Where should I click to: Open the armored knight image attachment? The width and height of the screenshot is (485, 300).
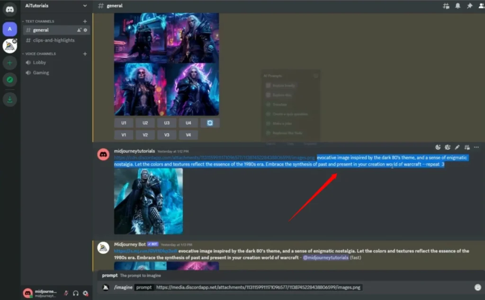tap(148, 201)
